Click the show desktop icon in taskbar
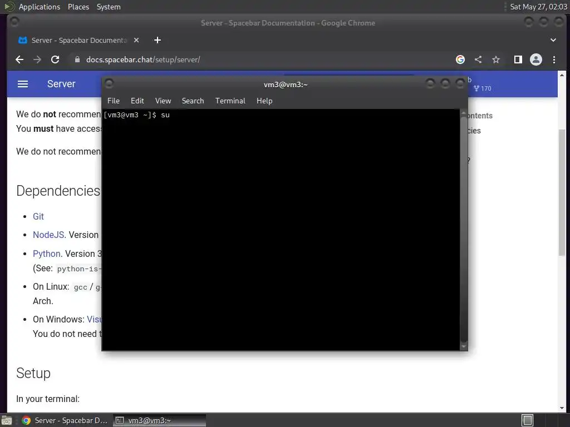This screenshot has height=427, width=570. [7, 420]
